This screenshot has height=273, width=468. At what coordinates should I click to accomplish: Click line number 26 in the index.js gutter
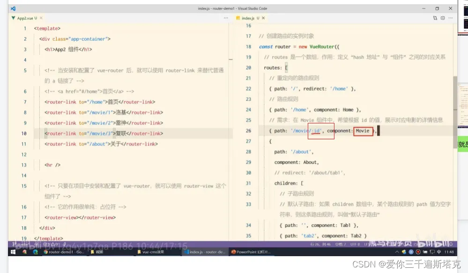click(248, 131)
